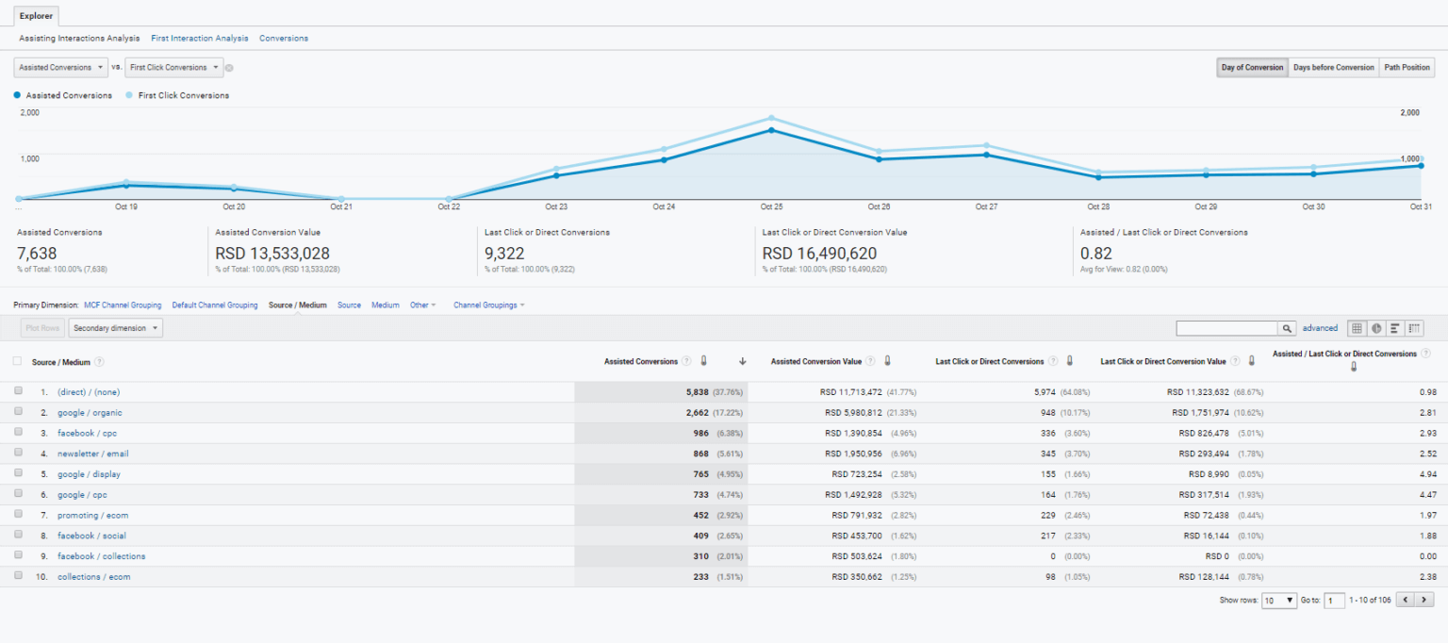Viewport: 1448px width, 643px height.
Task: Click thermometer icon beside Assisted Conversion Value
Action: [x=887, y=361]
